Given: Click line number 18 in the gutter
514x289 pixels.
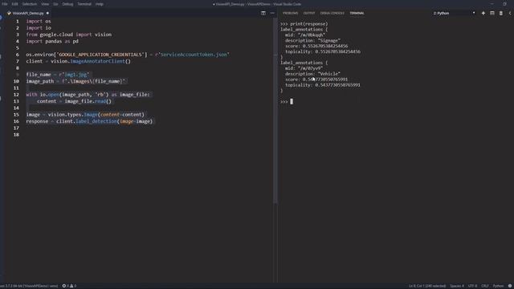Looking at the screenshot, I should 16,135.
